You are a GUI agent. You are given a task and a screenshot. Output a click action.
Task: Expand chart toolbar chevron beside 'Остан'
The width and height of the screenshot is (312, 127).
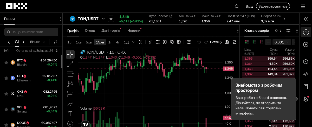coord(221,42)
